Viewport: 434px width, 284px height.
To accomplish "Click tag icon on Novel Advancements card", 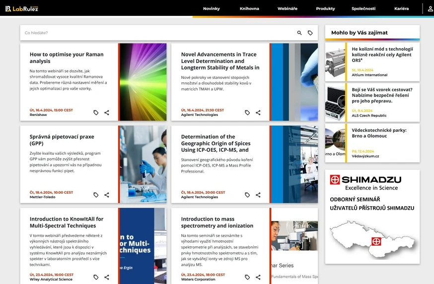I will click(247, 113).
